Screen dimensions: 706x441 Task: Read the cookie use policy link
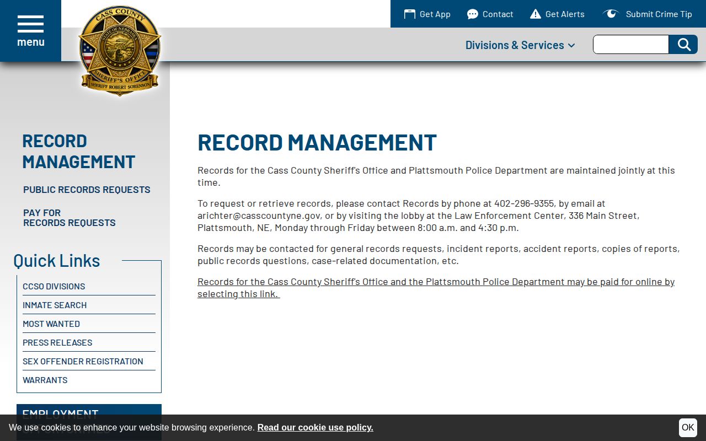tap(315, 428)
